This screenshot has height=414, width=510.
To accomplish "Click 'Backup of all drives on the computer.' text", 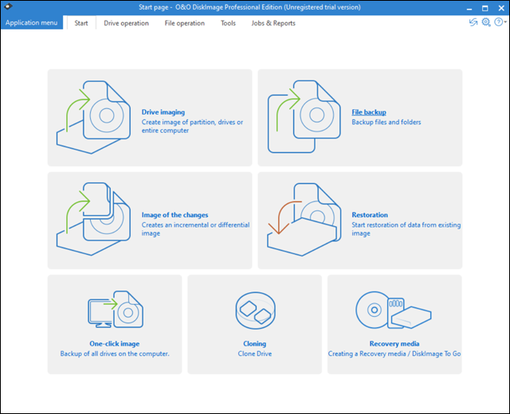I will pyautogui.click(x=115, y=353).
